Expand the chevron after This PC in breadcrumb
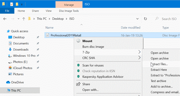 point(49,19)
